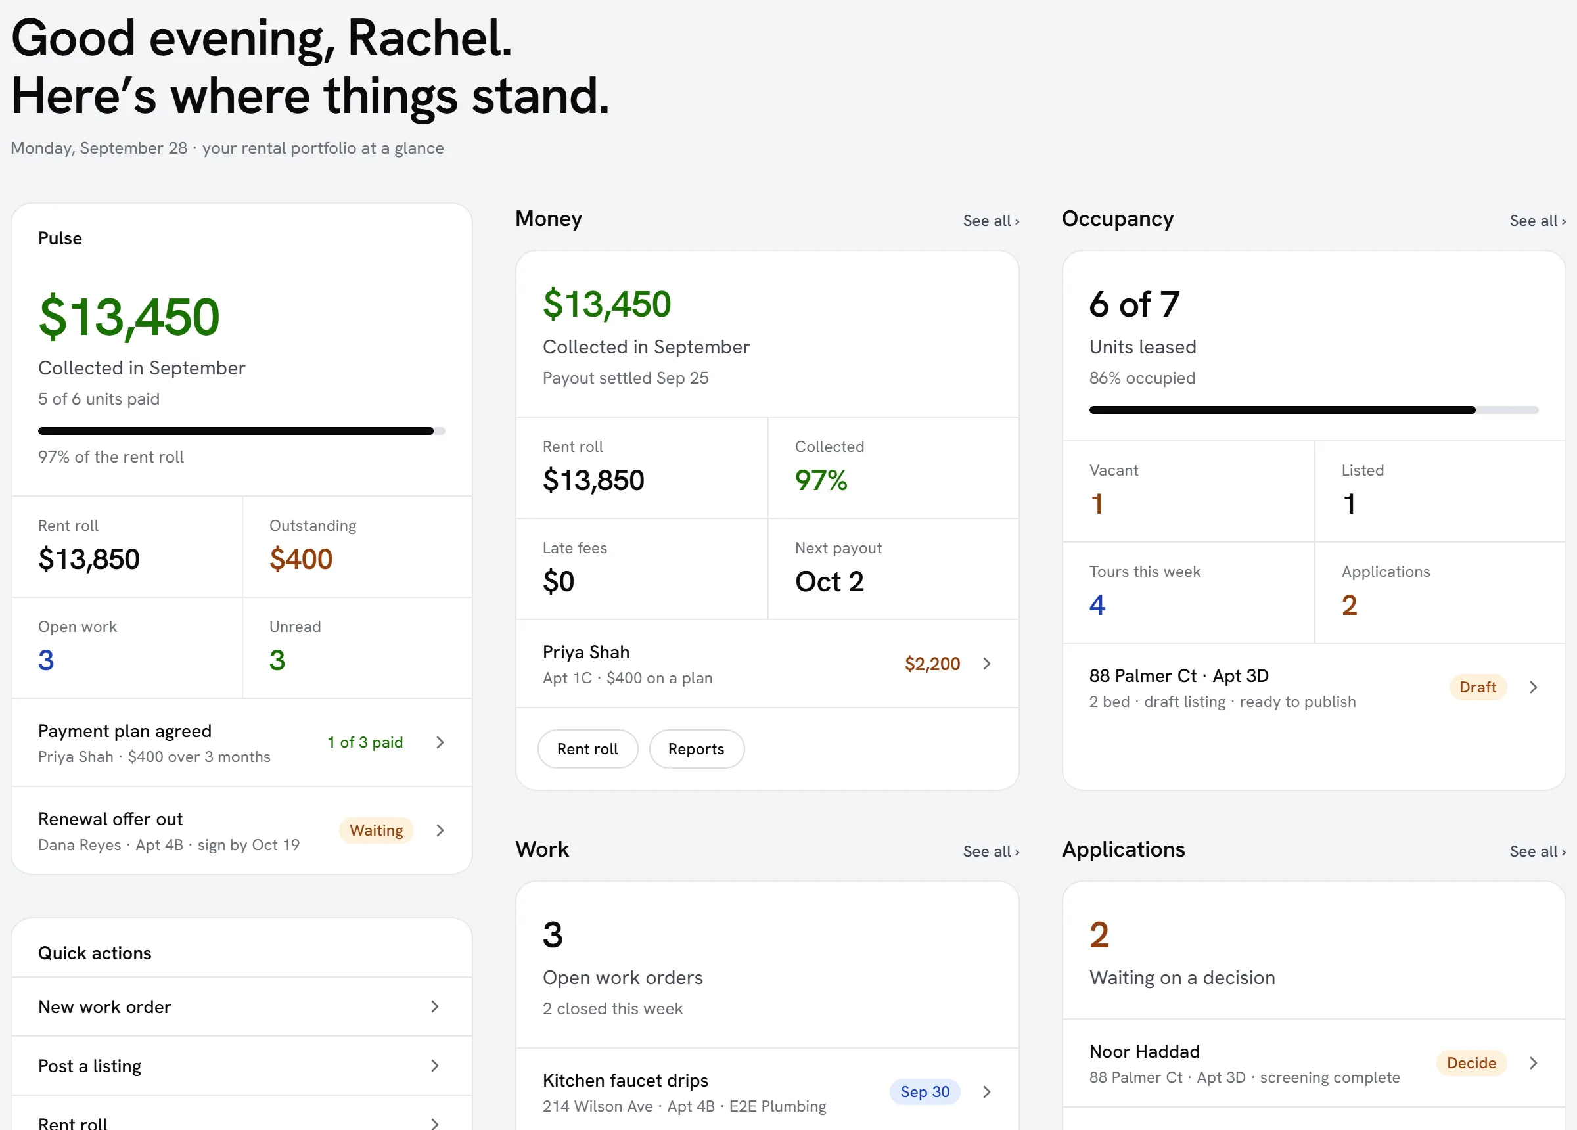Click the Draft badge for Apt 3D
Viewport: 1577px width, 1130px height.
(x=1478, y=687)
